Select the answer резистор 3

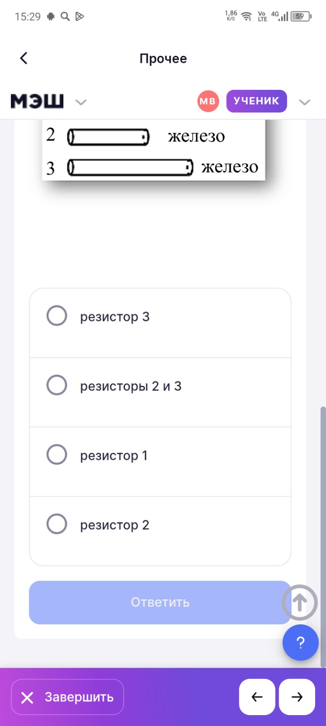(x=56, y=316)
